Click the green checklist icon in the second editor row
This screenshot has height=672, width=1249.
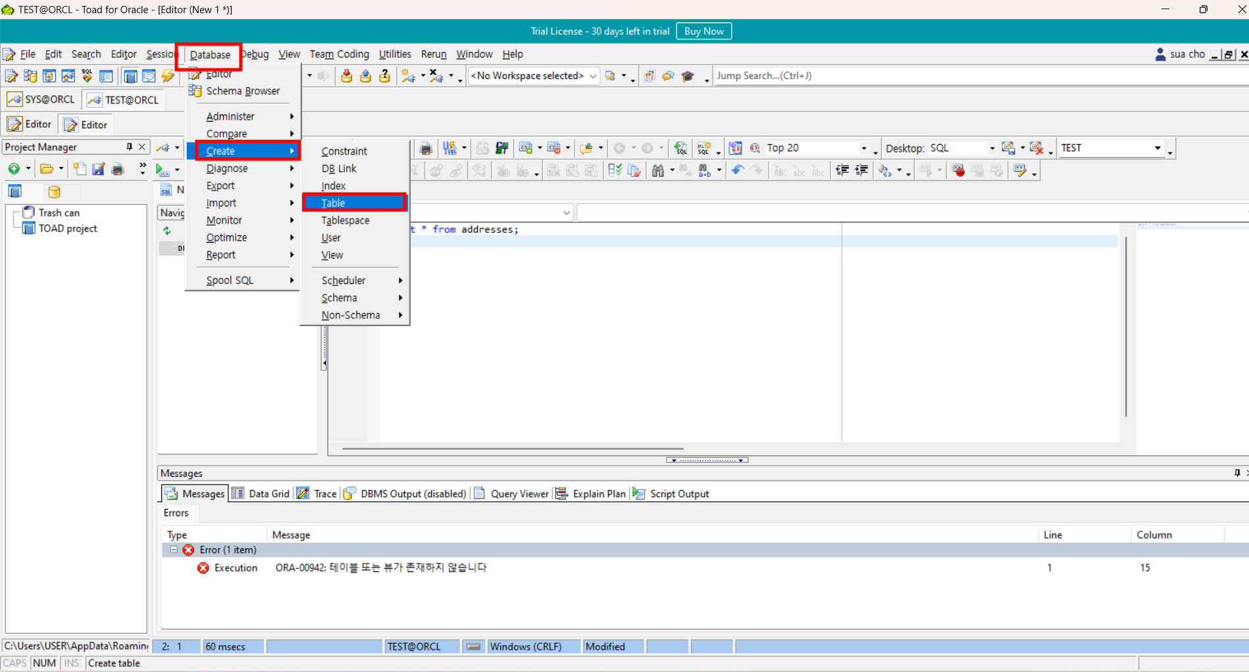(x=615, y=171)
